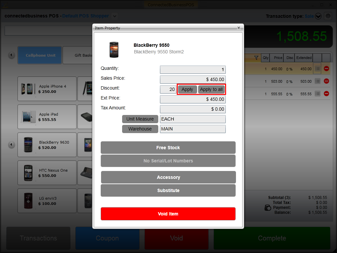
Task: Open the settings gear icon
Action: tap(327, 16)
